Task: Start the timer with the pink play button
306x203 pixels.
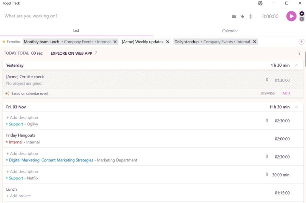Action: [291, 16]
